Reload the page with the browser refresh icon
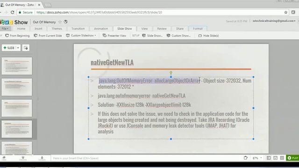The width and height of the screenshot is (299, 168). click(13, 13)
